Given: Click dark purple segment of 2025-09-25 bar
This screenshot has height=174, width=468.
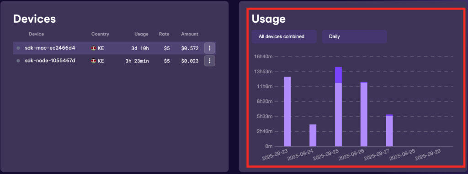Looking at the screenshot, I should pos(339,75).
